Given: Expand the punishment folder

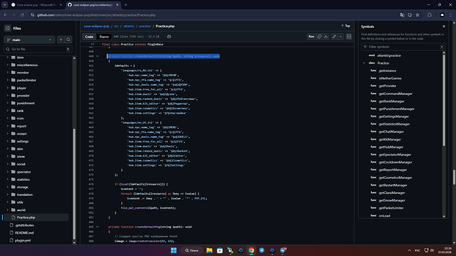Looking at the screenshot, I should (x=8, y=103).
